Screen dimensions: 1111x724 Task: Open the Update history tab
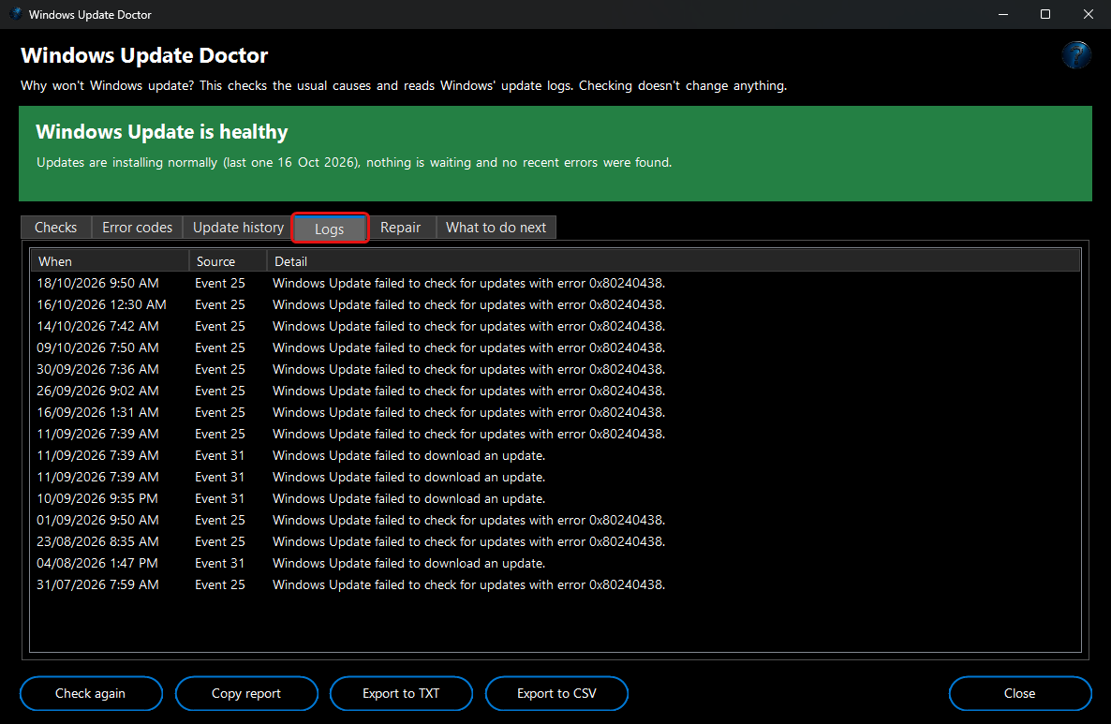(x=238, y=228)
